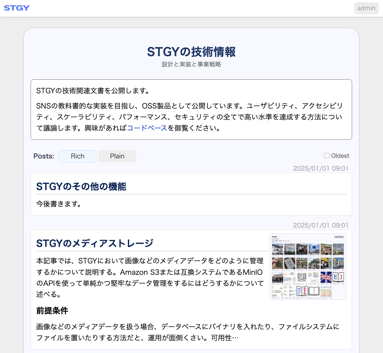Enable the Oldest checkbox
The width and height of the screenshot is (383, 353).
(327, 156)
